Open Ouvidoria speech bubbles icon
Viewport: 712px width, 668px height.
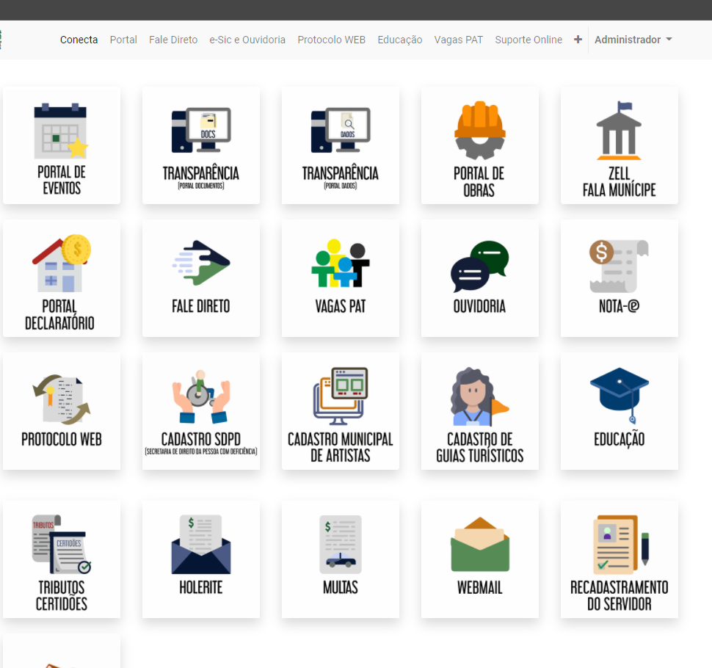click(479, 264)
